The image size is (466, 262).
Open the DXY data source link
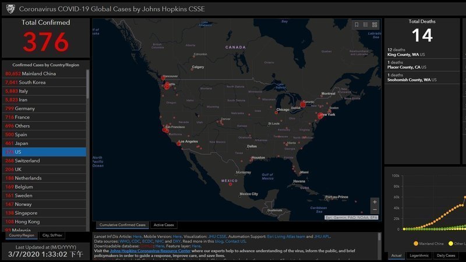[x=176, y=241]
